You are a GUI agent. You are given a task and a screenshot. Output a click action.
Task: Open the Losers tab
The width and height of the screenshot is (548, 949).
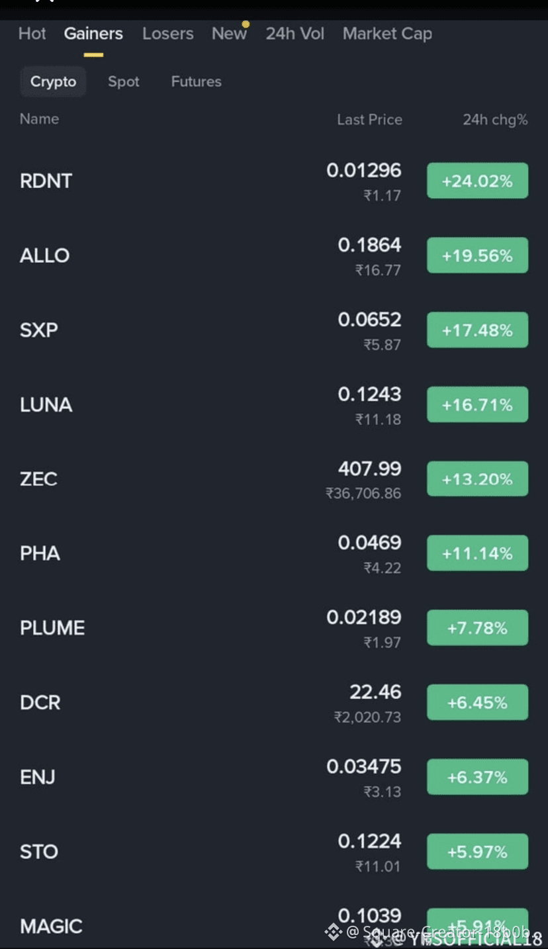click(167, 34)
